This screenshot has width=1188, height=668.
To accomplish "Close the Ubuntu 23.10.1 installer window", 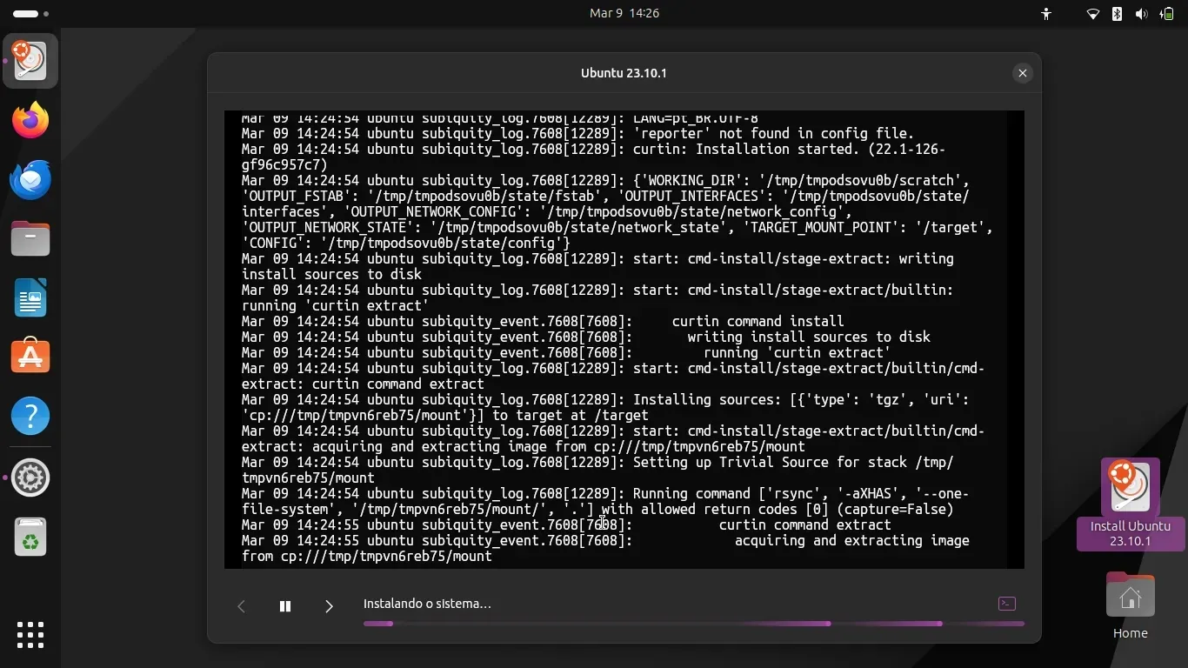I will (x=1023, y=73).
